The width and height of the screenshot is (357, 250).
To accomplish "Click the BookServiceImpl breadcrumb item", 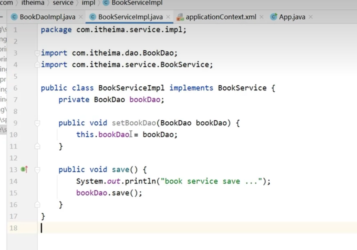I will coord(137,3).
